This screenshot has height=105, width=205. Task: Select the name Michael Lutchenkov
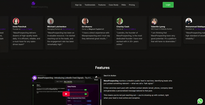[57, 27]
